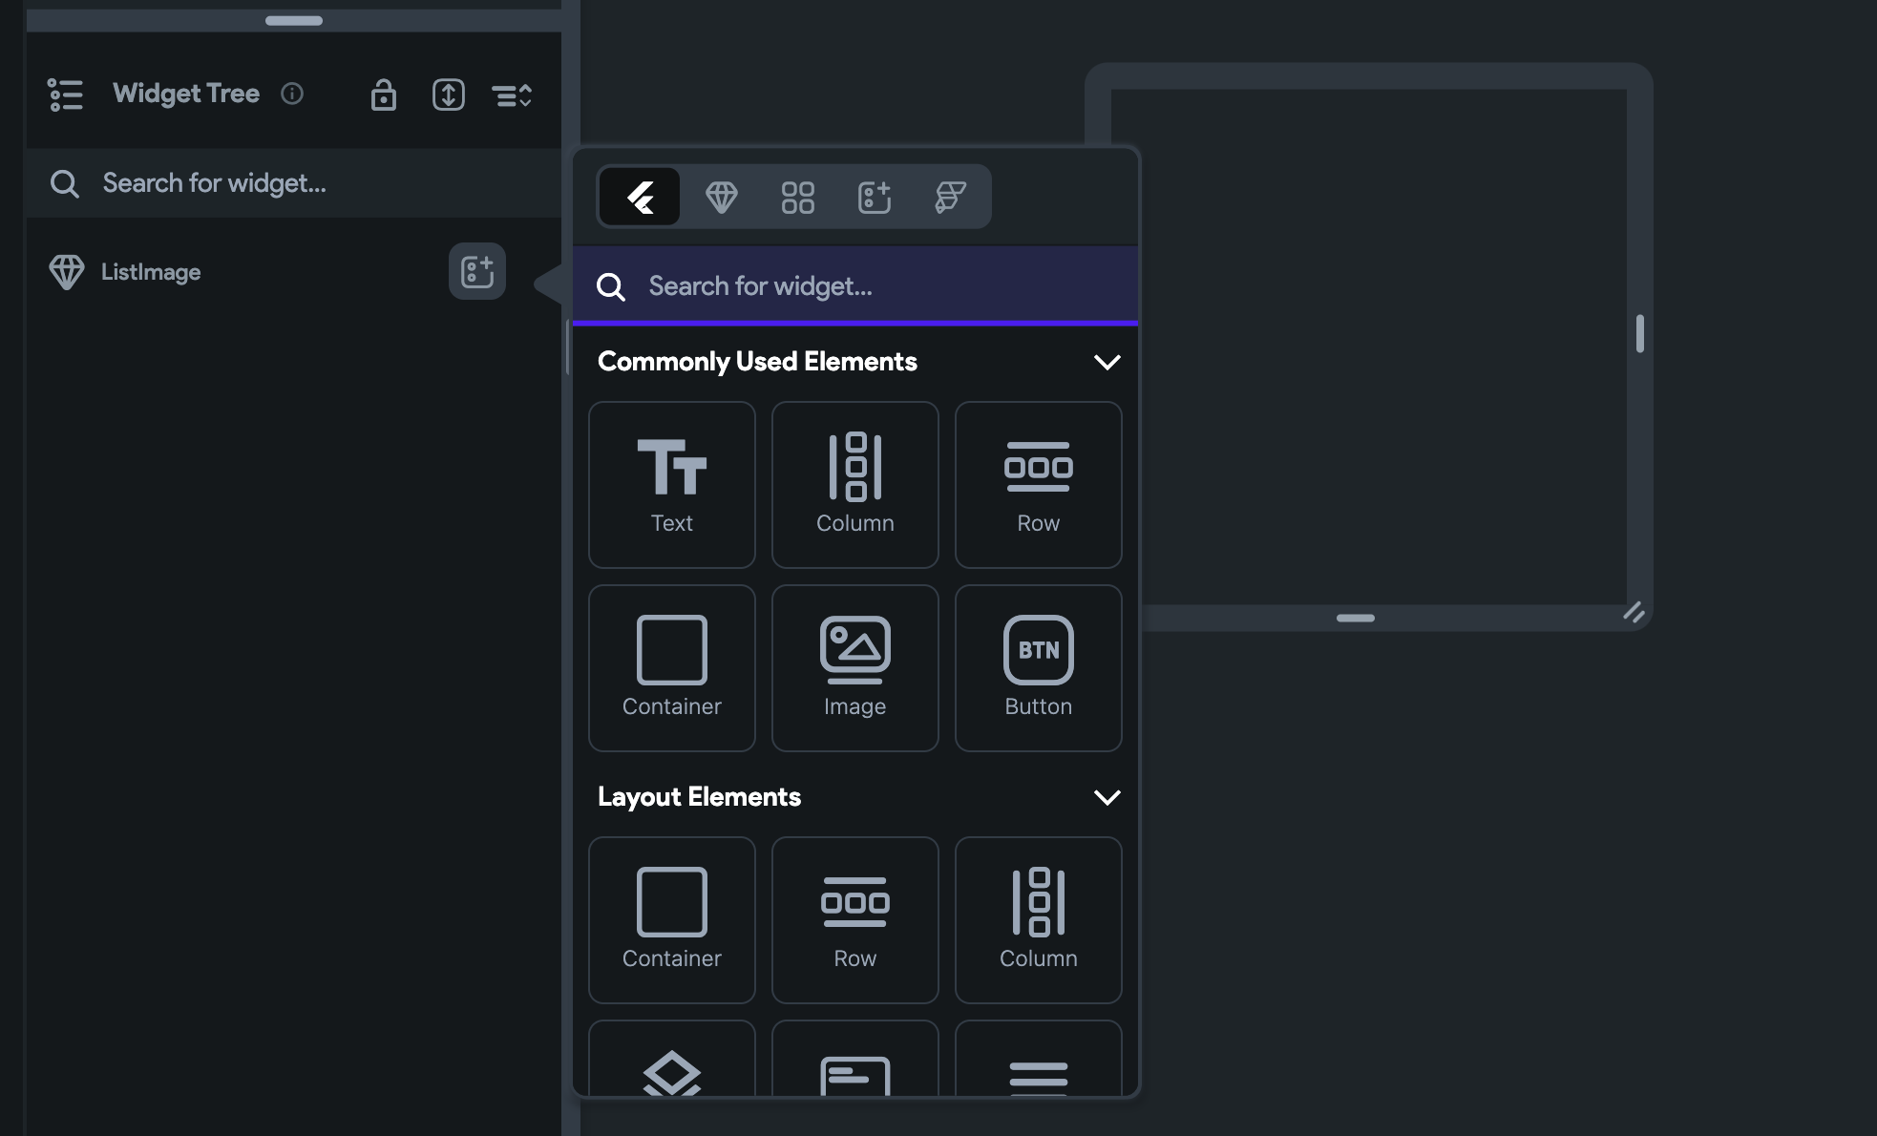Select the ListImage component in the tree
Image resolution: width=1877 pixels, height=1136 pixels.
pos(151,272)
